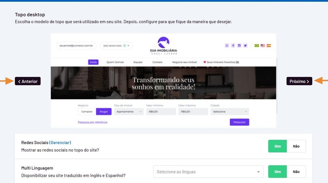This screenshot has height=183, width=328.
Task: Select the USA flag language icon
Action: pyautogui.click(x=263, y=45)
